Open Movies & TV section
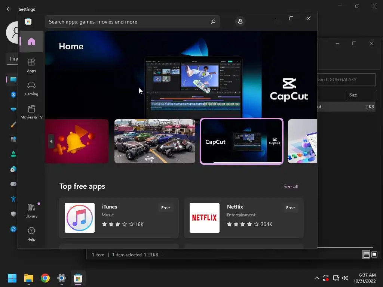This screenshot has height=287, width=383. point(31,112)
